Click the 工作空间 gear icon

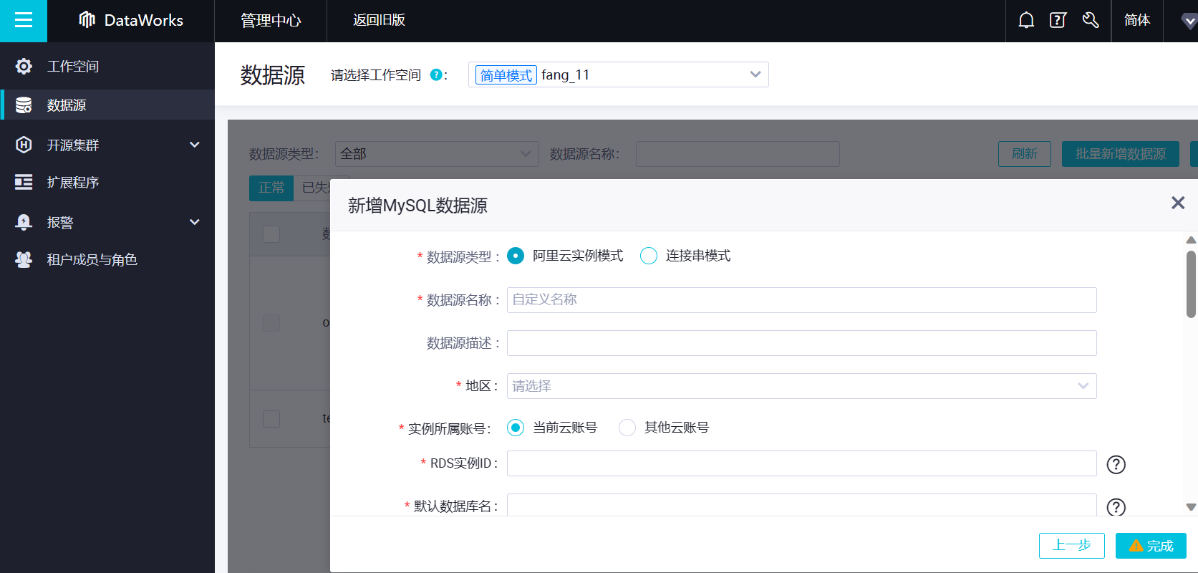coord(24,66)
